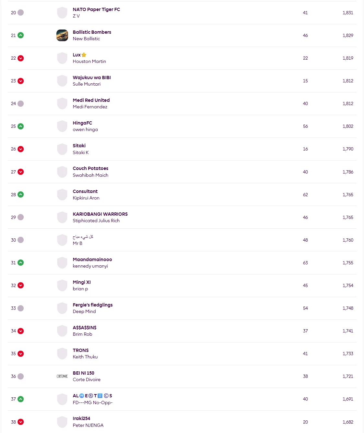Click grey no-change indicator at rank 24
364x433 pixels.
[21, 103]
